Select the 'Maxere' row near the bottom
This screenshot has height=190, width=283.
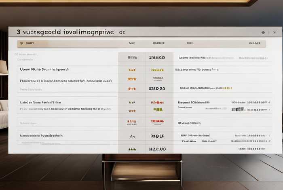[x=41, y=135]
